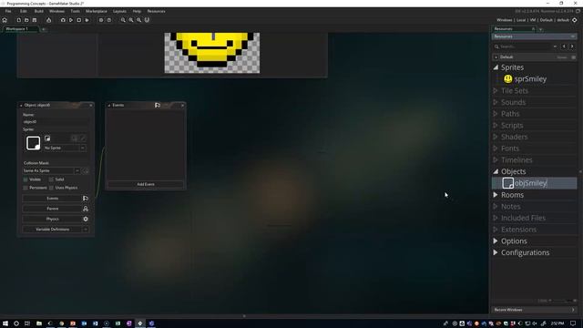Open the target manager icon

coord(575,20)
